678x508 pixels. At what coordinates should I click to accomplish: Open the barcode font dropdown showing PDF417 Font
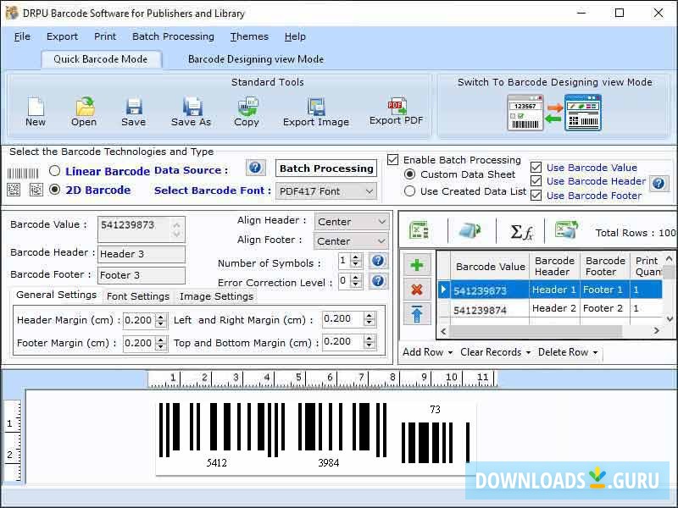tap(326, 191)
